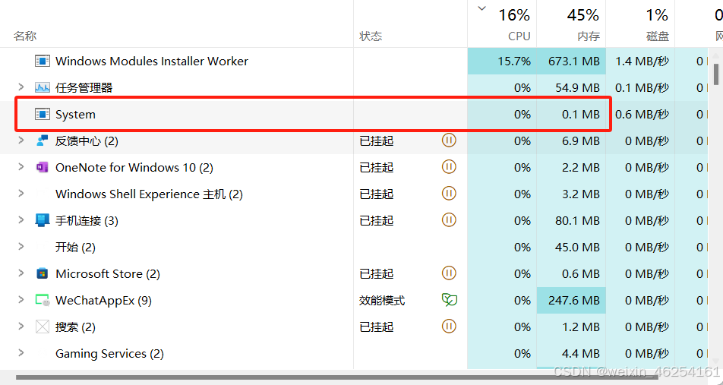Expand the 任务管理器 process group
The height and width of the screenshot is (385, 723).
pyautogui.click(x=21, y=87)
